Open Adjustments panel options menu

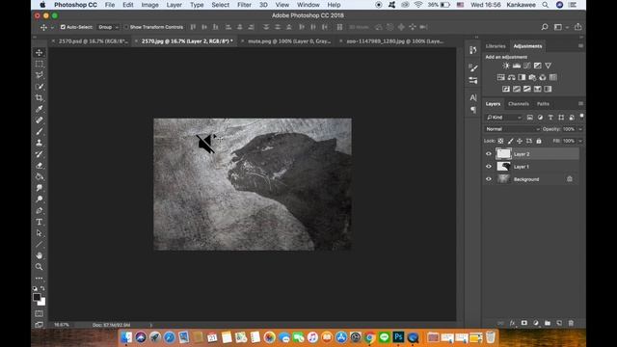tap(580, 46)
